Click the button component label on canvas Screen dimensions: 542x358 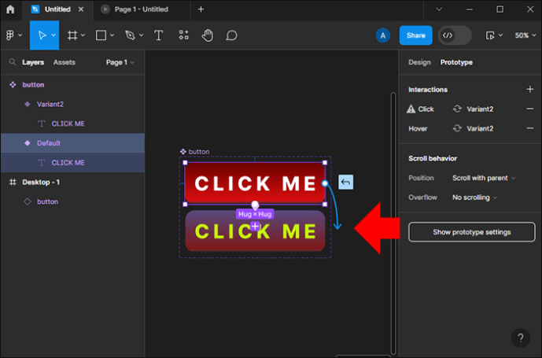tap(195, 152)
